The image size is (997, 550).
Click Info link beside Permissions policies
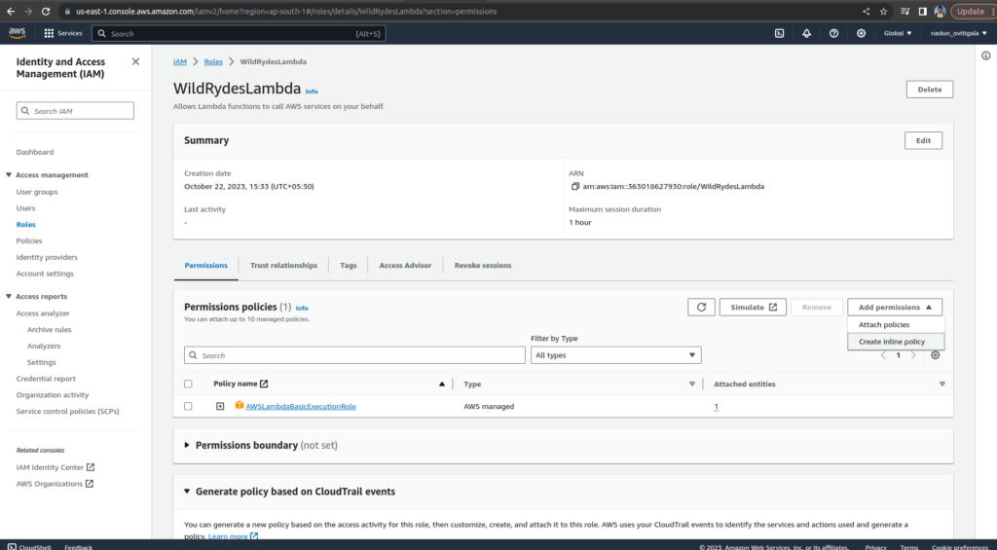point(302,309)
